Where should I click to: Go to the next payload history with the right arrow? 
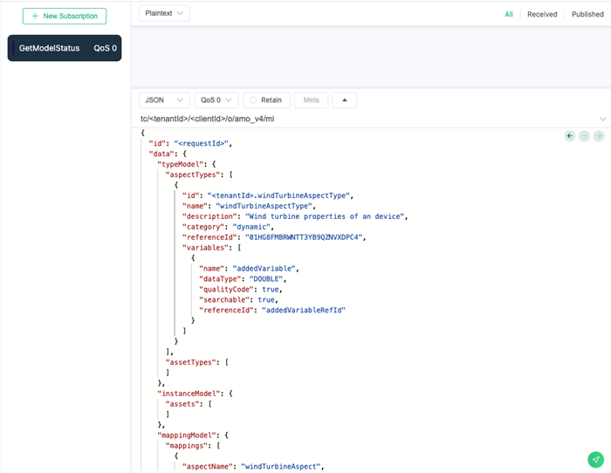599,136
